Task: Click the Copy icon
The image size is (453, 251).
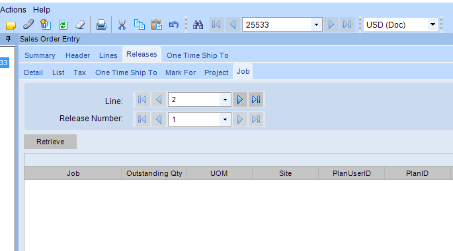Action: coord(140,24)
